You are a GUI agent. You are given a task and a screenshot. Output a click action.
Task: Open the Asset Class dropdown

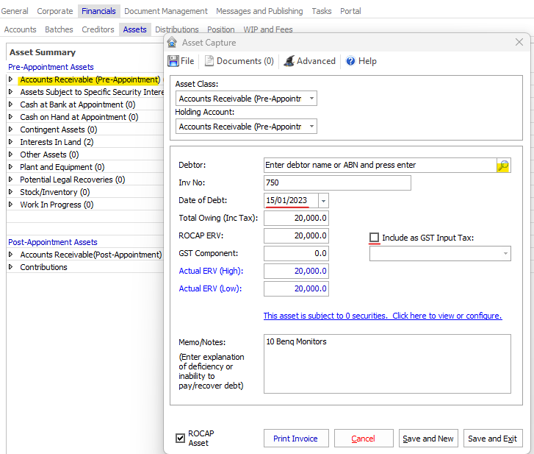coord(312,99)
